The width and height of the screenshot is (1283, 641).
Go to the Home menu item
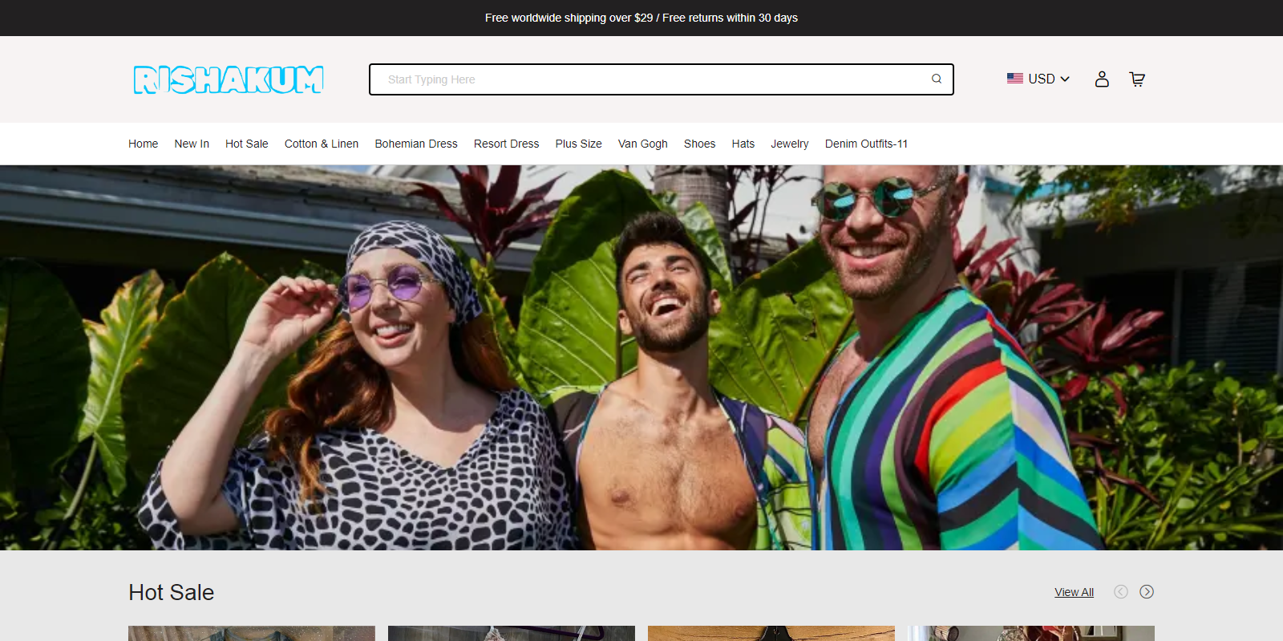click(143, 144)
